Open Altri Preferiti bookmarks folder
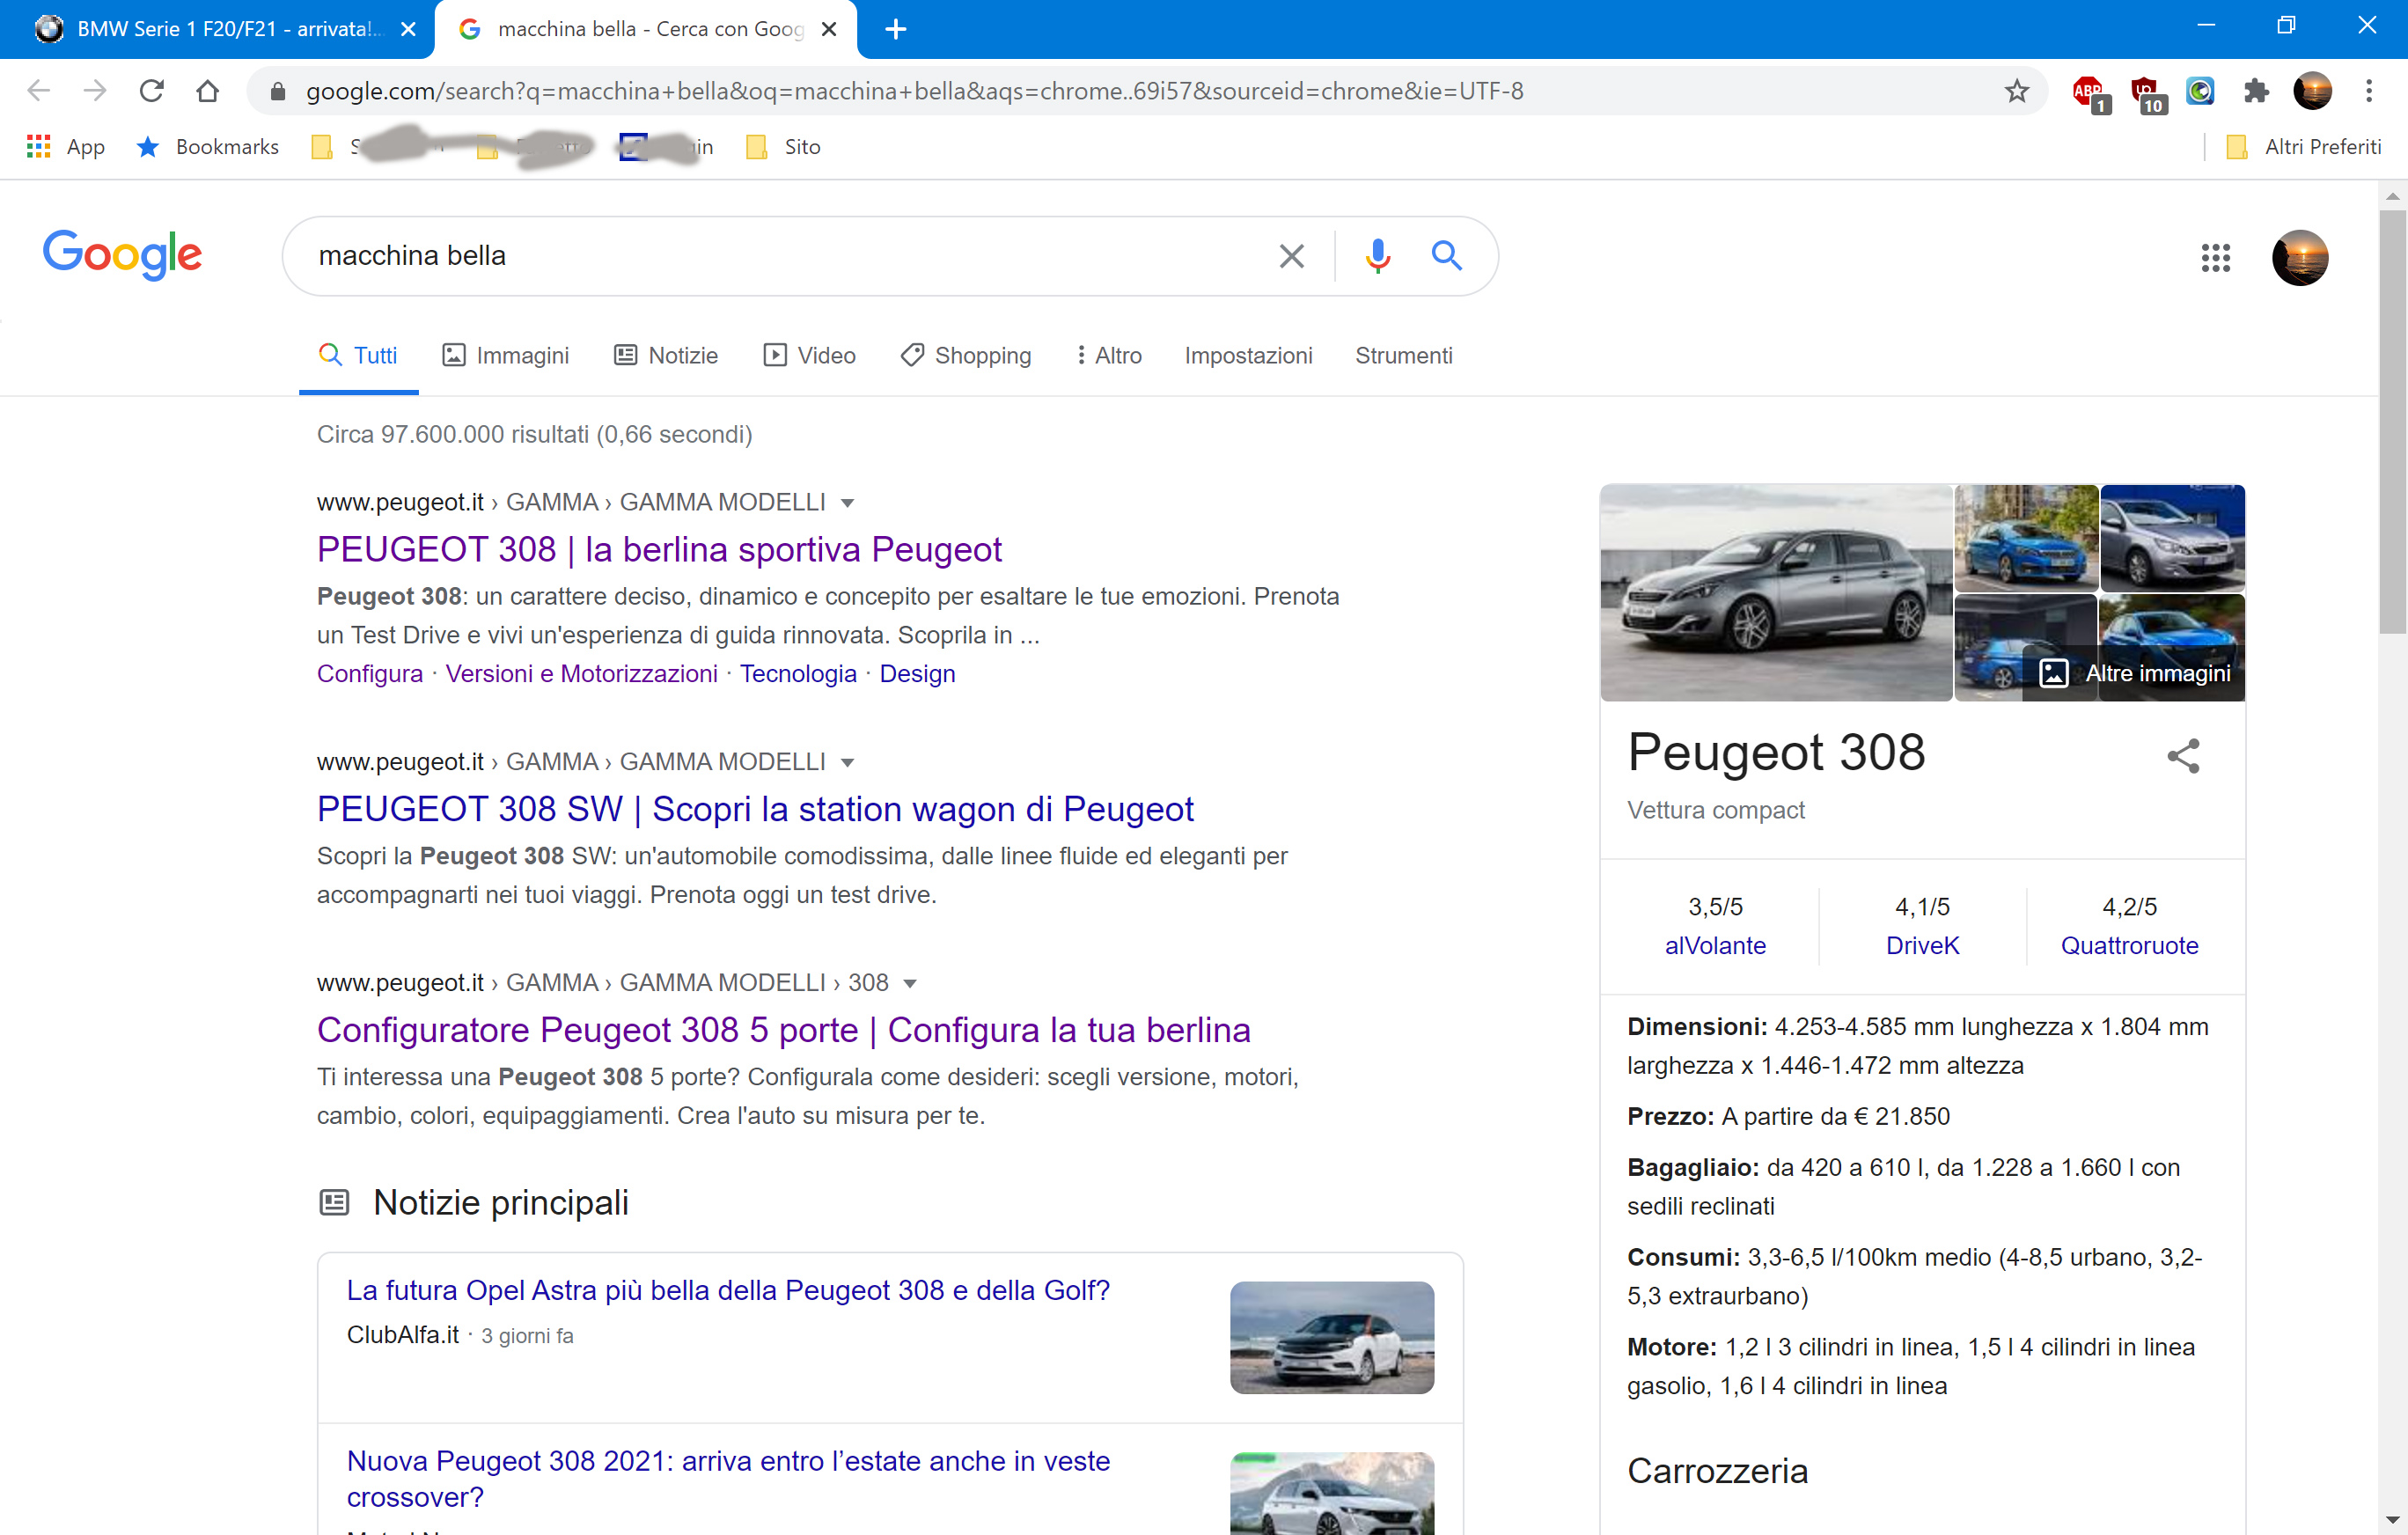2408x1535 pixels. (2304, 147)
